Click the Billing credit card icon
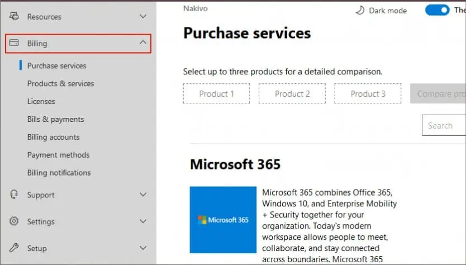Viewport: 466px width, 265px height. 14,42
